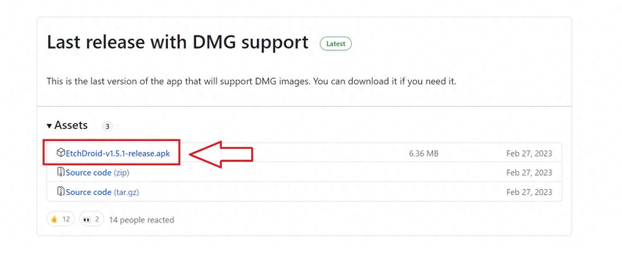Click the green Latest badge

336,44
